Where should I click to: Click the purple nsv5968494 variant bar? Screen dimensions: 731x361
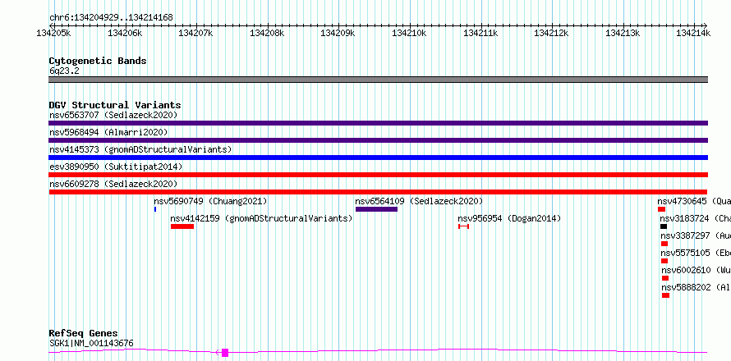(x=378, y=140)
